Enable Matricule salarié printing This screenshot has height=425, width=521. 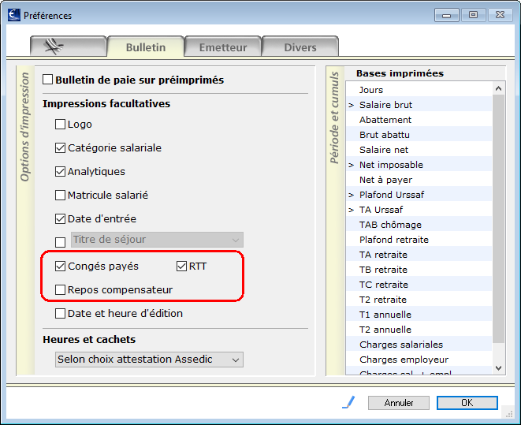[x=60, y=195]
